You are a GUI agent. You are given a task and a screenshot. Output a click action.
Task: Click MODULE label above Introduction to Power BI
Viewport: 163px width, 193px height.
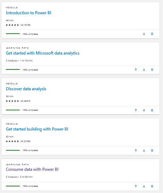point(12,8)
